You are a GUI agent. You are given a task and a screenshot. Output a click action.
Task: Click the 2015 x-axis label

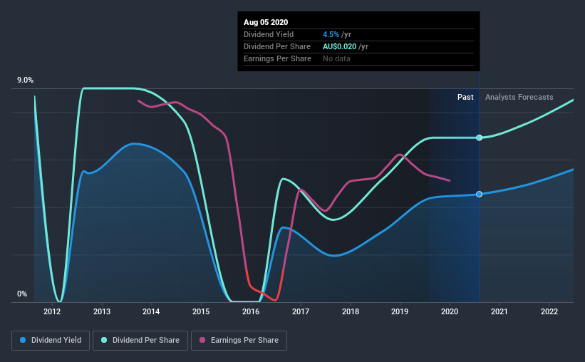click(x=201, y=311)
